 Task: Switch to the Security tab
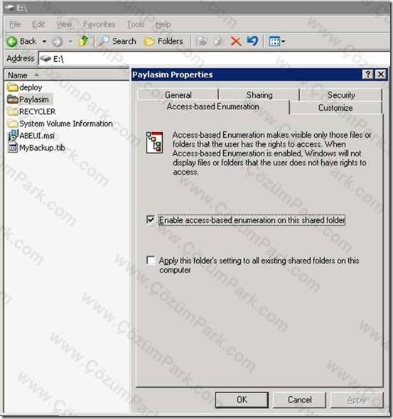(x=341, y=95)
